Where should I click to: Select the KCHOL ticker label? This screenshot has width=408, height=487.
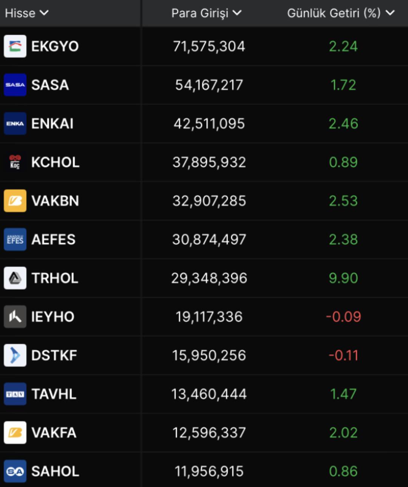tap(55, 162)
